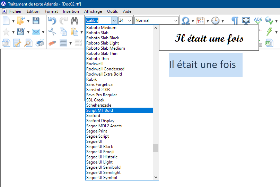The image size is (280, 187).
Task: Expand the font size dropdown
Action: tap(130, 20)
